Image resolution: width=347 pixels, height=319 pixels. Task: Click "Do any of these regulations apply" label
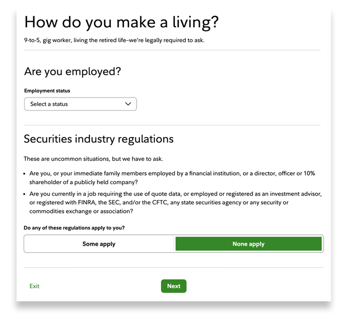click(74, 228)
